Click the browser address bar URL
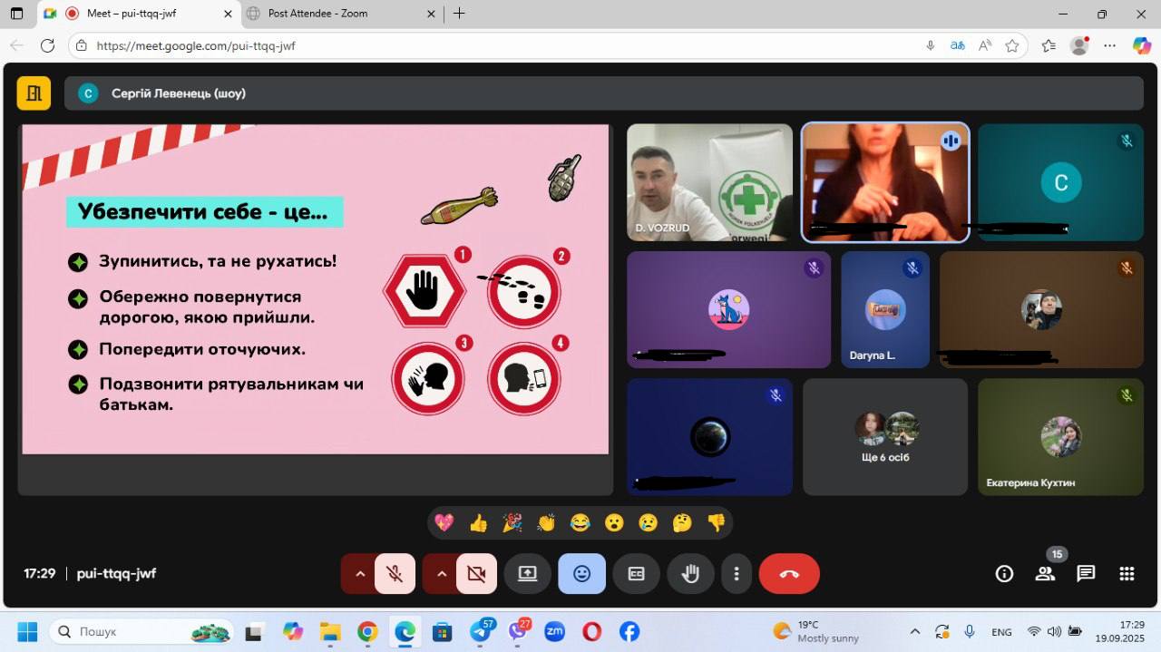1161x652 pixels. (x=196, y=45)
